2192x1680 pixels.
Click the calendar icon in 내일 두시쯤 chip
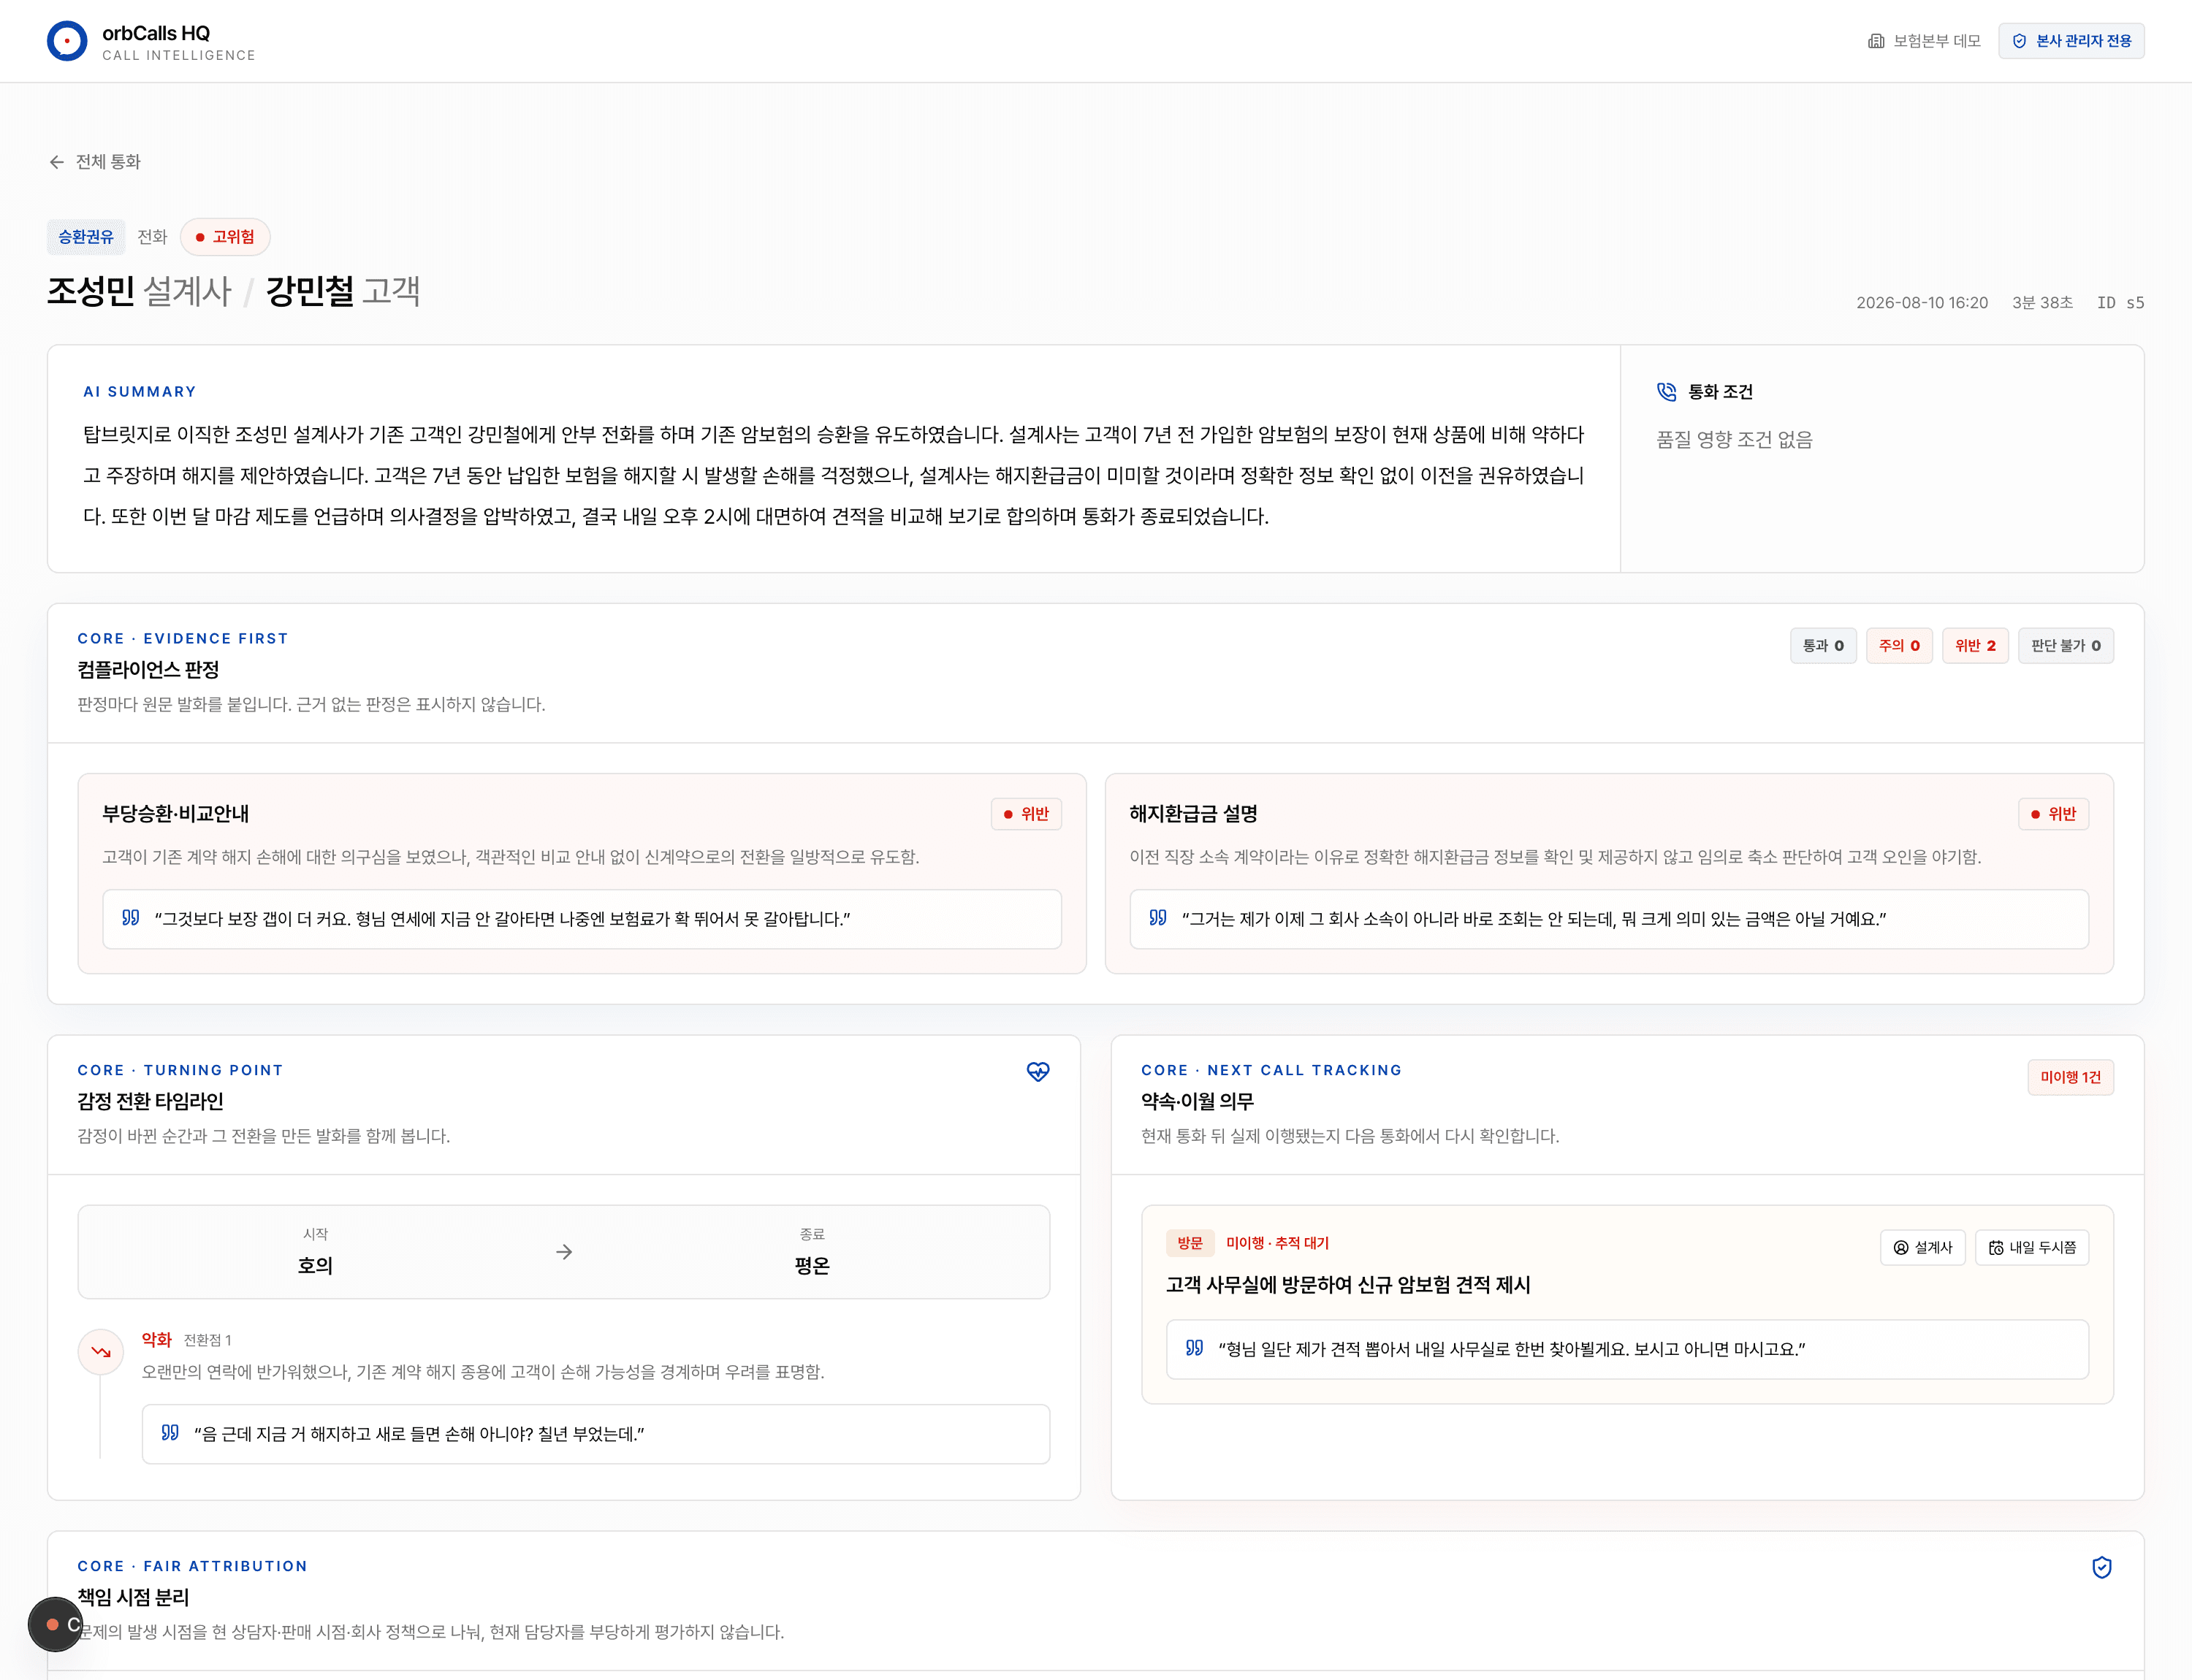click(1996, 1248)
